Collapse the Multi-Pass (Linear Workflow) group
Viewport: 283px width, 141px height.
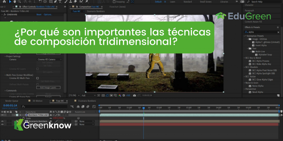[5, 75]
